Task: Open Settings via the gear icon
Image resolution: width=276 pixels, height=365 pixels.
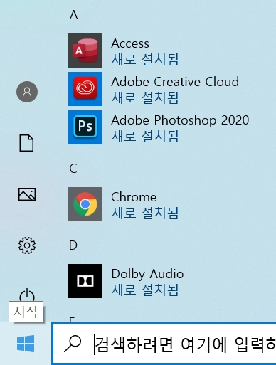Action: tap(27, 245)
